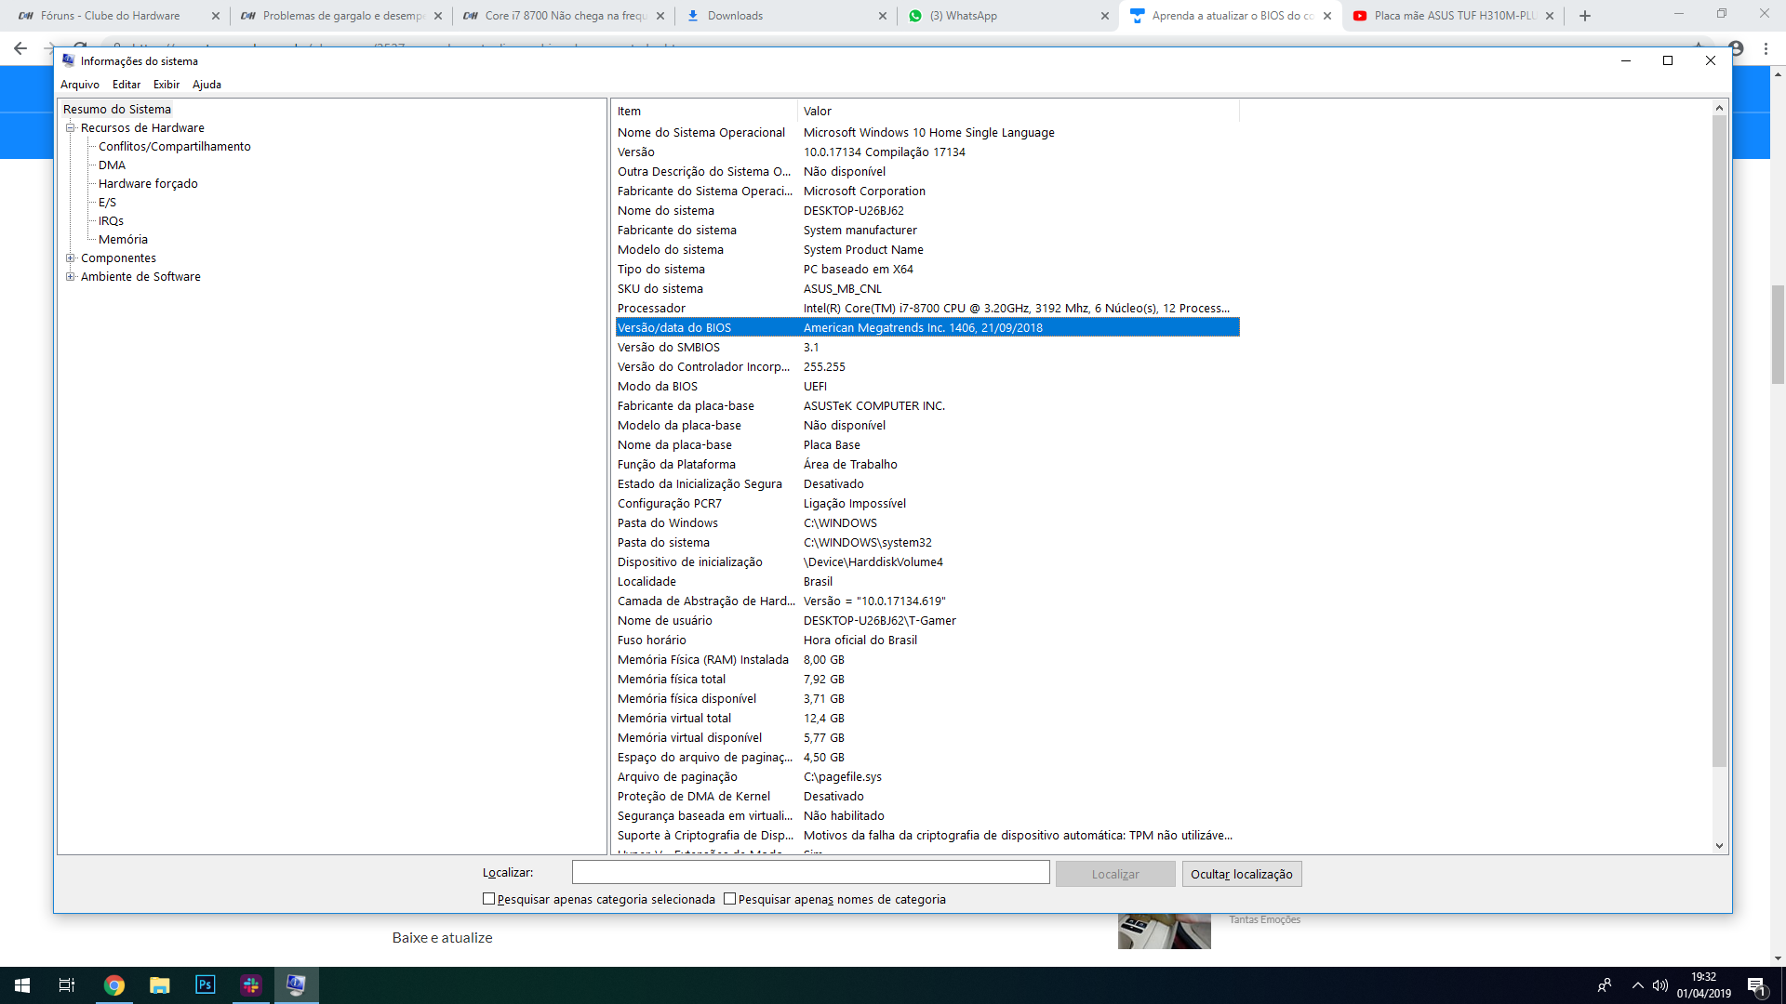Image resolution: width=1786 pixels, height=1004 pixels.
Task: Open the Arquivo menu
Action: (80, 85)
